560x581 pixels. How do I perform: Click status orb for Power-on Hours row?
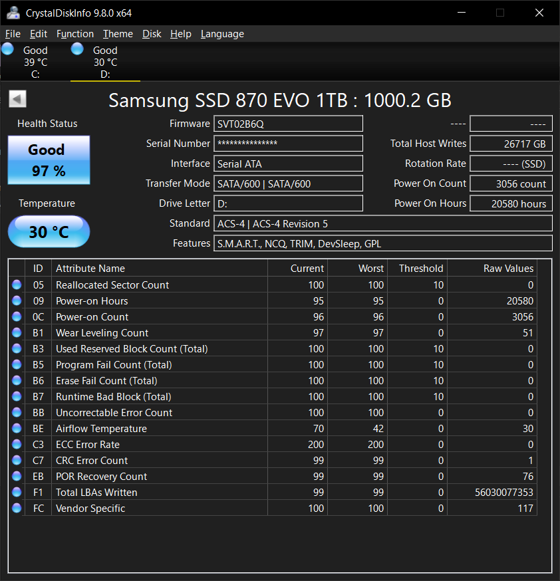(x=17, y=300)
